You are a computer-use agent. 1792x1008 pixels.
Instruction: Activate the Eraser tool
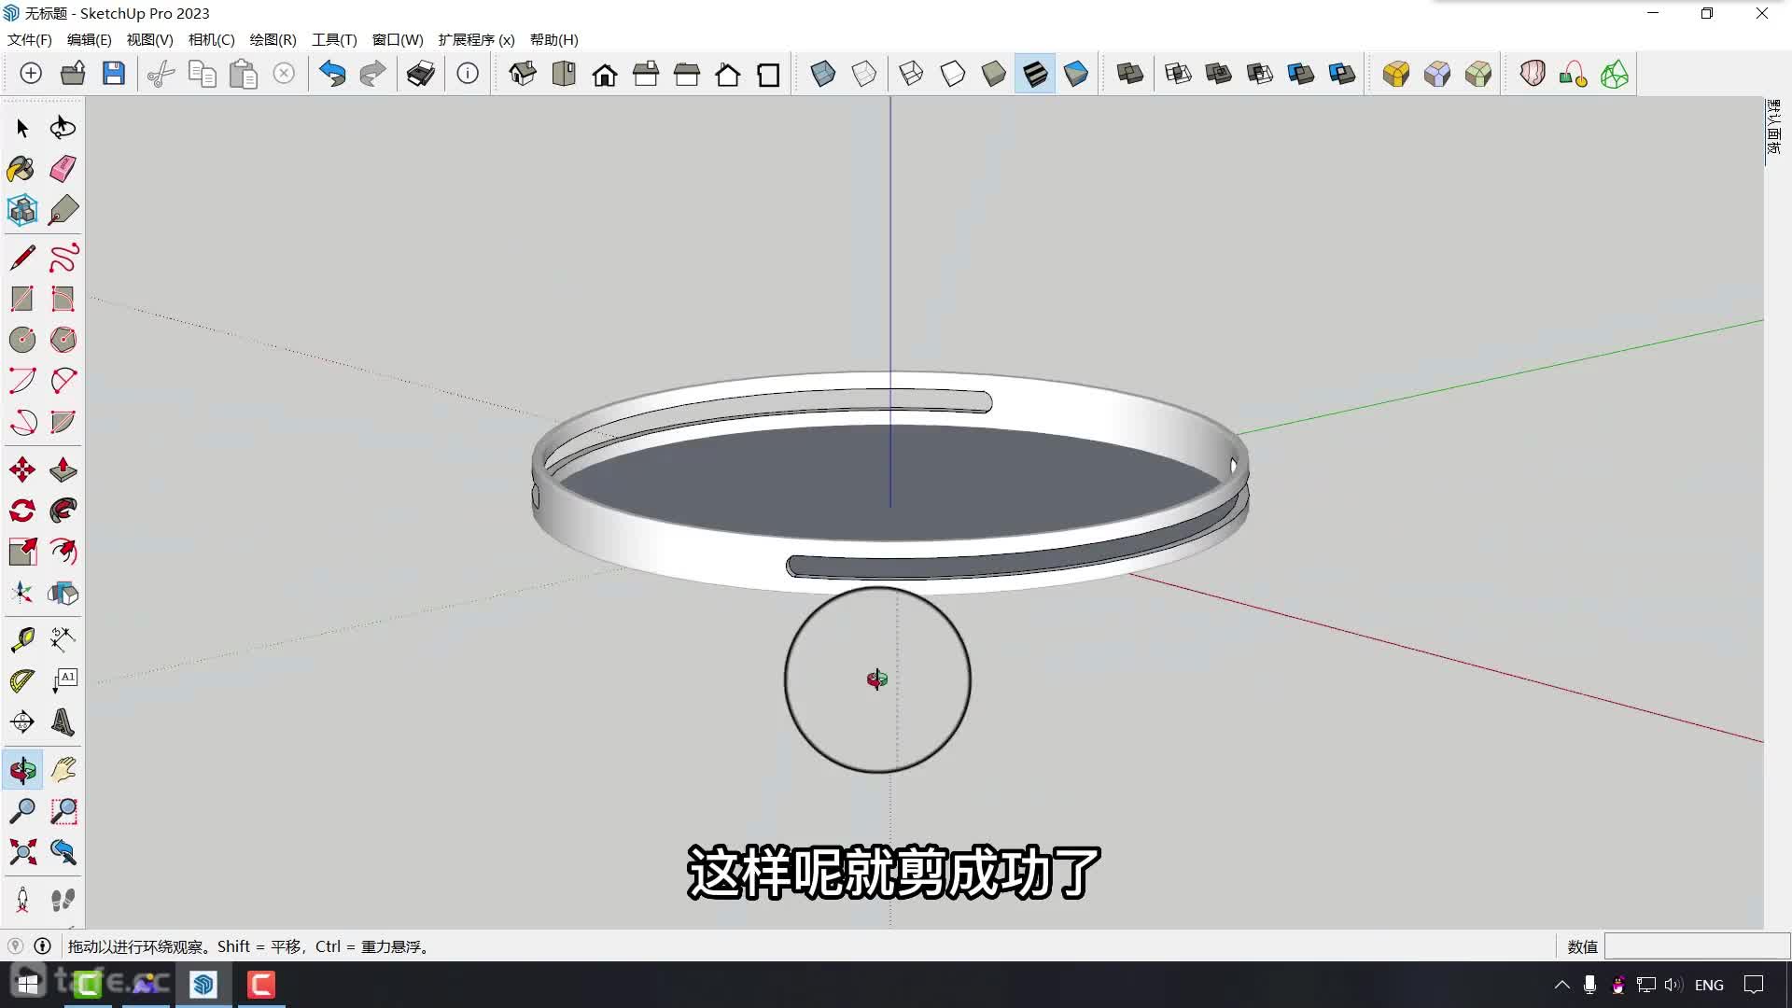[63, 169]
